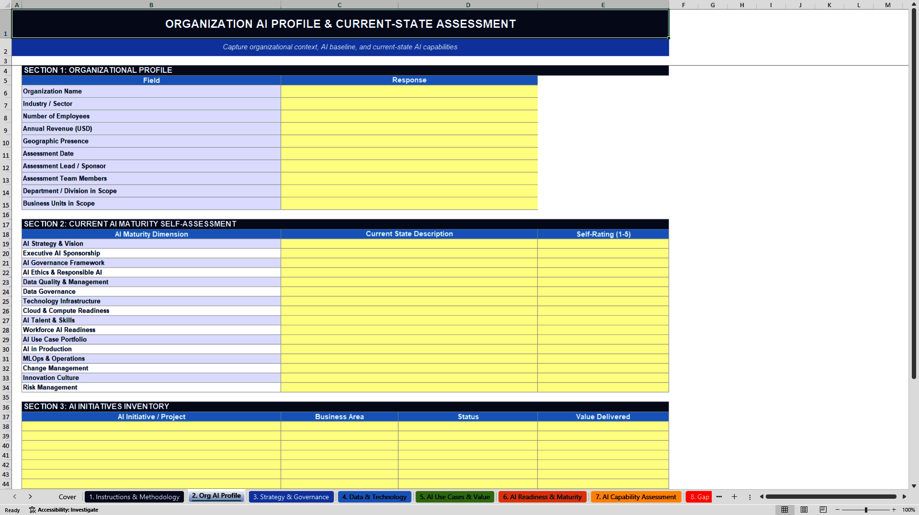Image resolution: width=919 pixels, height=515 pixels.
Task: Click the Cloud & Compute Readiness cell
Action: (151, 311)
